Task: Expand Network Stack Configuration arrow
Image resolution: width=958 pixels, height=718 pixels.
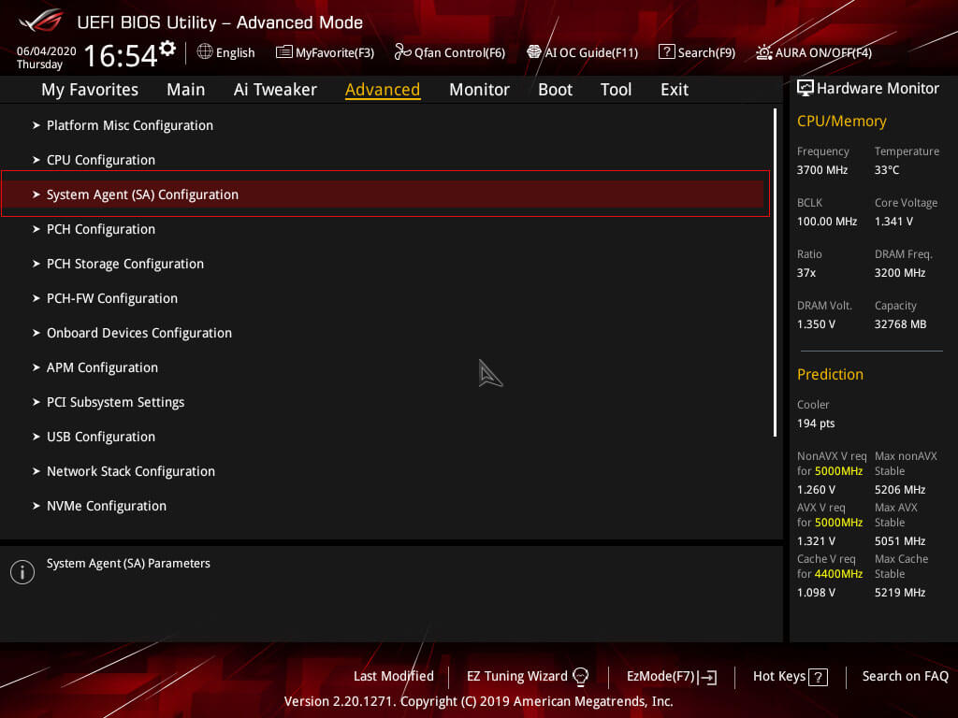Action: point(36,471)
